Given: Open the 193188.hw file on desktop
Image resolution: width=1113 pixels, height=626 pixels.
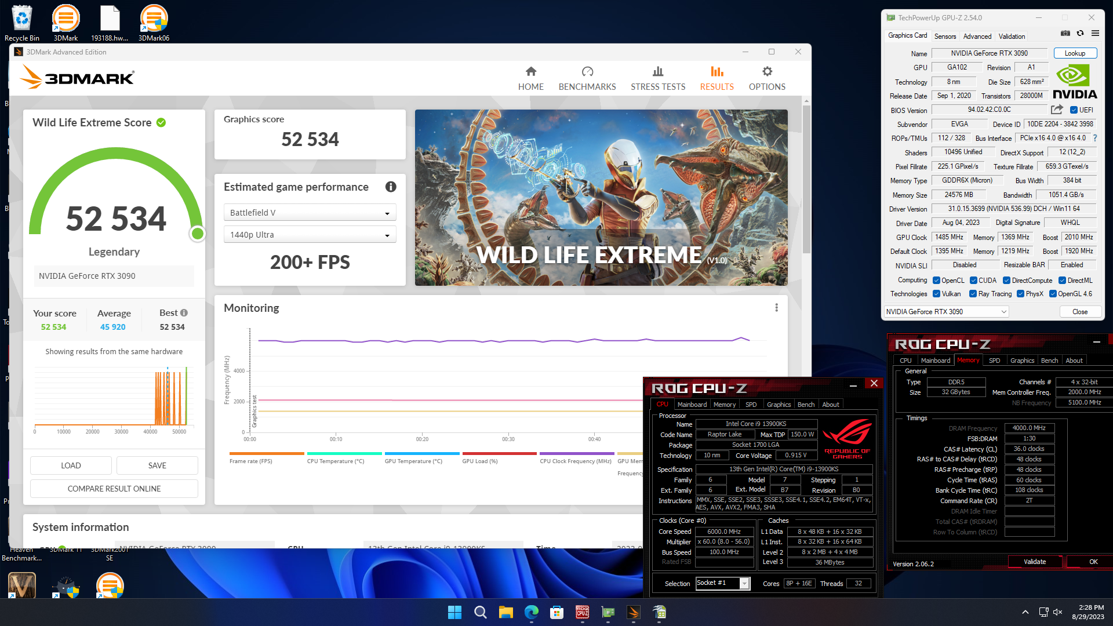Looking at the screenshot, I should [x=110, y=23].
